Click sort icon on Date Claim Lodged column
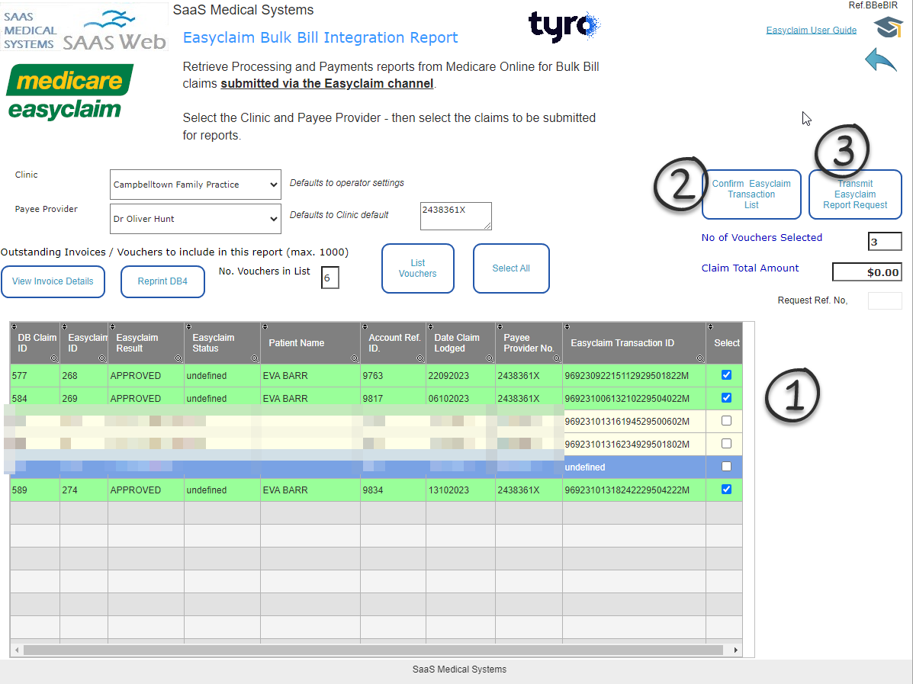The width and height of the screenshot is (913, 684). [x=430, y=326]
